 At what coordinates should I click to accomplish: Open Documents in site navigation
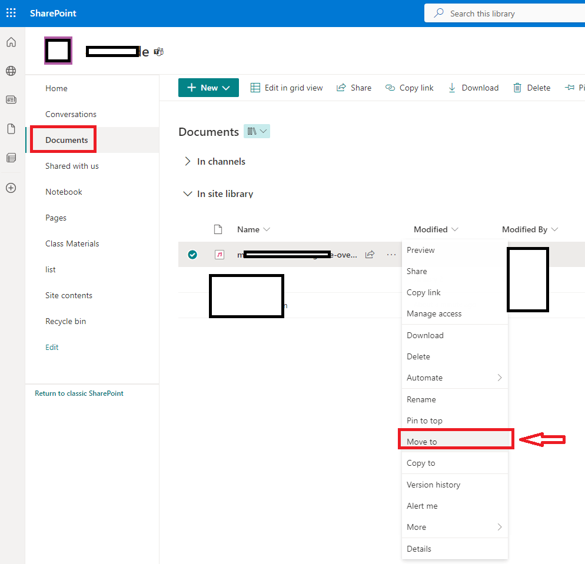pyautogui.click(x=67, y=140)
